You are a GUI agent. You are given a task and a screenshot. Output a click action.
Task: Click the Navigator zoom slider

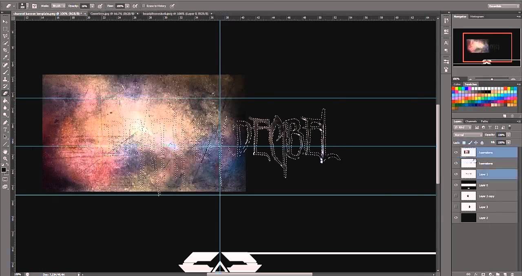coord(491,79)
